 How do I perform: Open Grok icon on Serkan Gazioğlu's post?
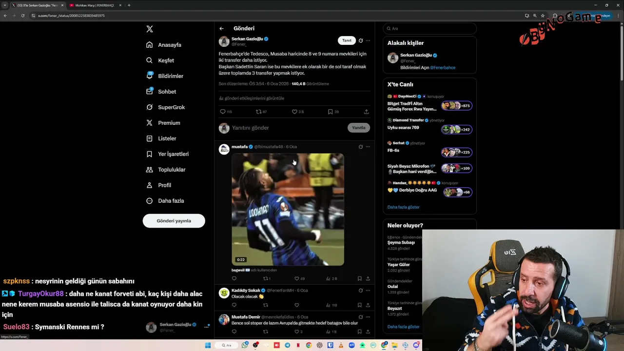point(361,40)
